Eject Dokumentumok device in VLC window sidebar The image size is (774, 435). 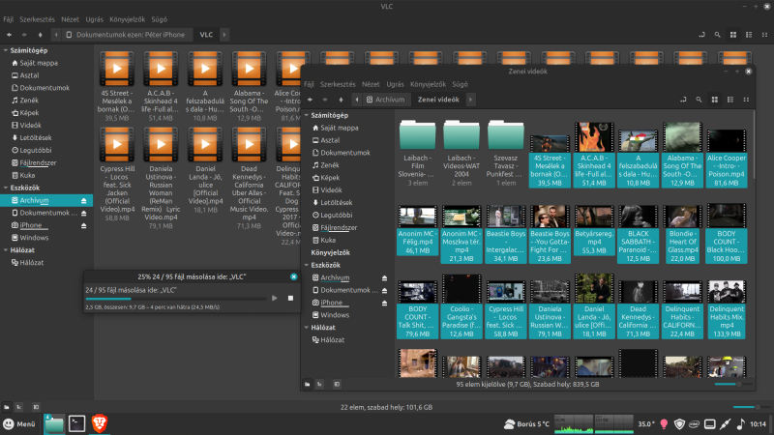point(83,213)
